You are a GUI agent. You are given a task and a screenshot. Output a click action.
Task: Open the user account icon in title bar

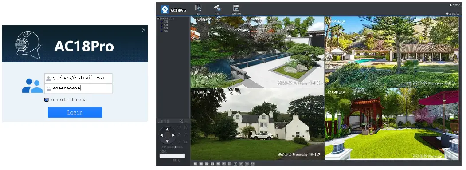click(x=450, y=5)
